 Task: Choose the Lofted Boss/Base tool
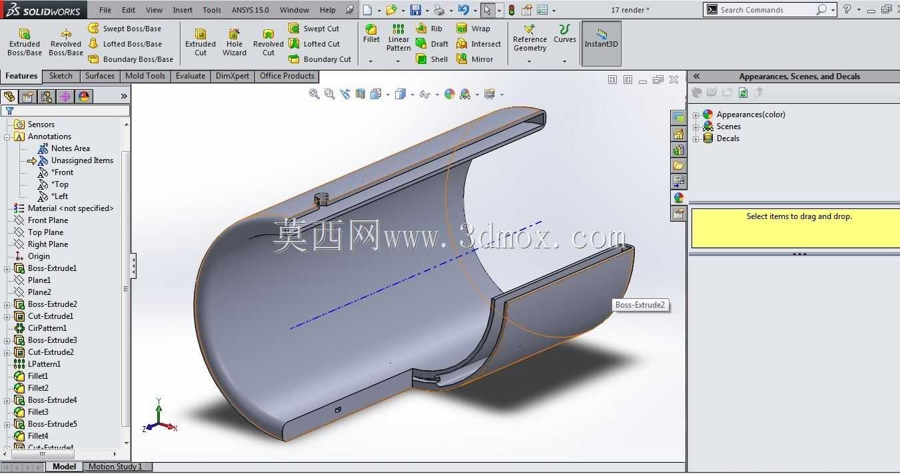[x=125, y=44]
